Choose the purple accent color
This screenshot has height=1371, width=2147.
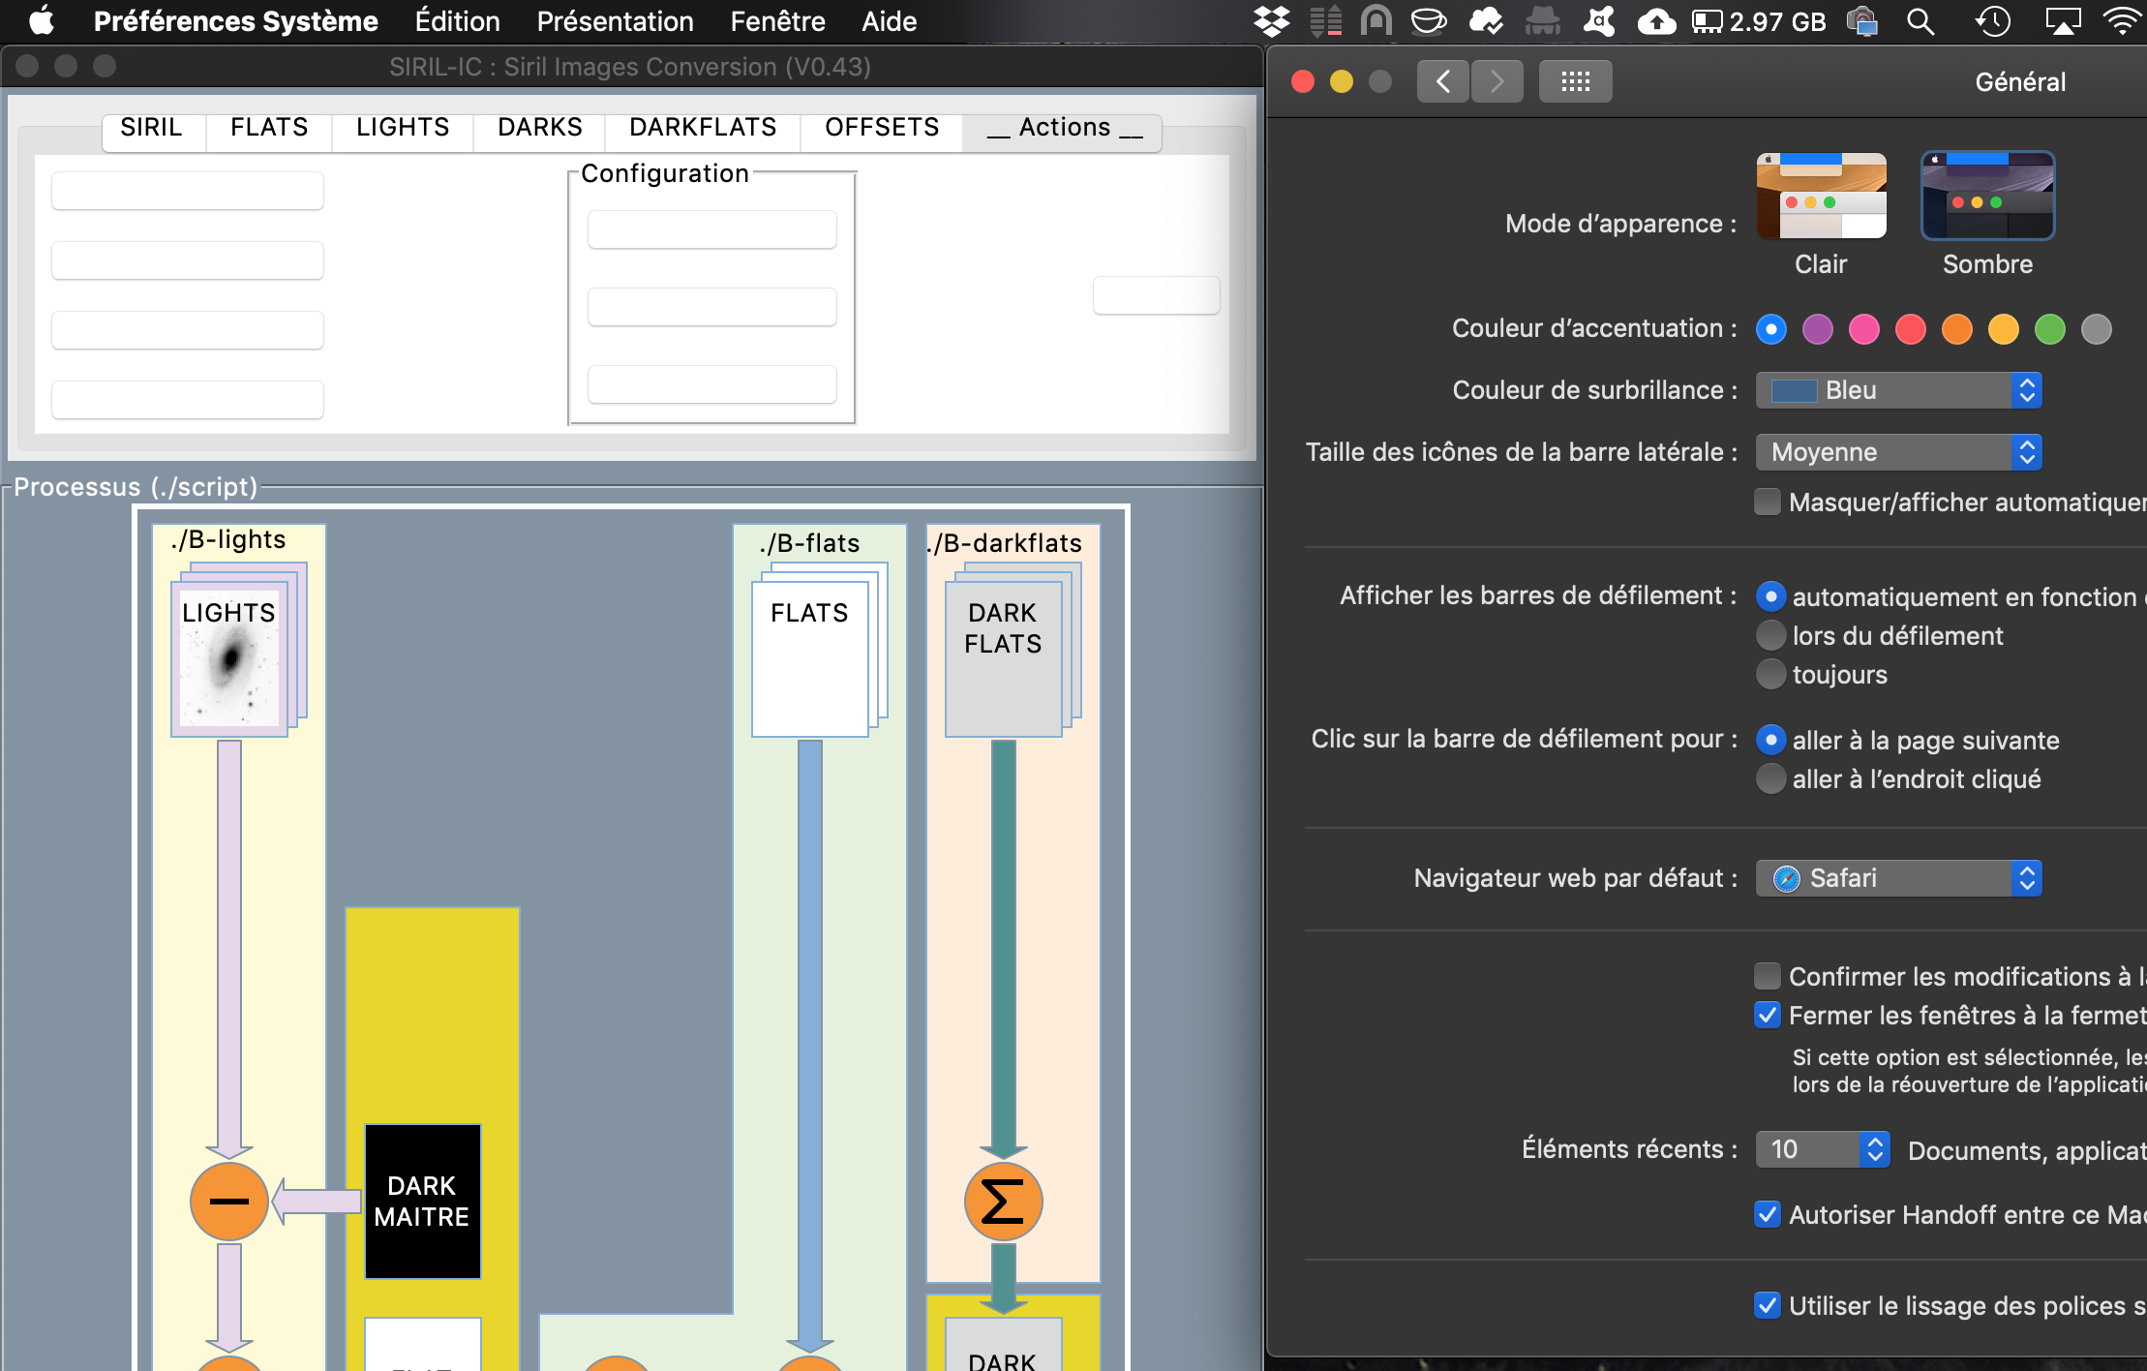pos(1817,329)
